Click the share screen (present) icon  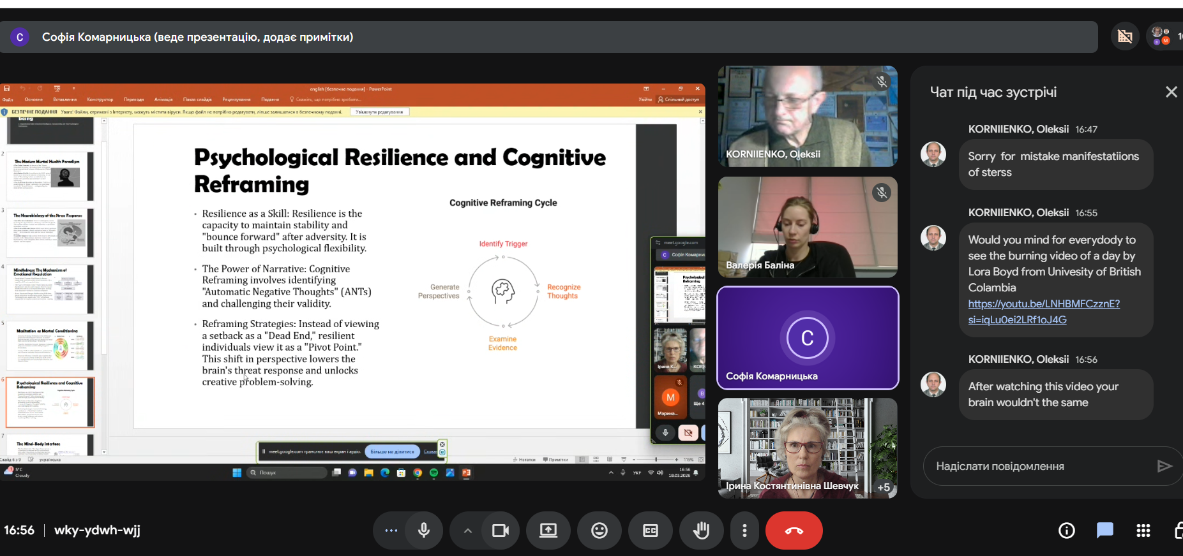548,530
